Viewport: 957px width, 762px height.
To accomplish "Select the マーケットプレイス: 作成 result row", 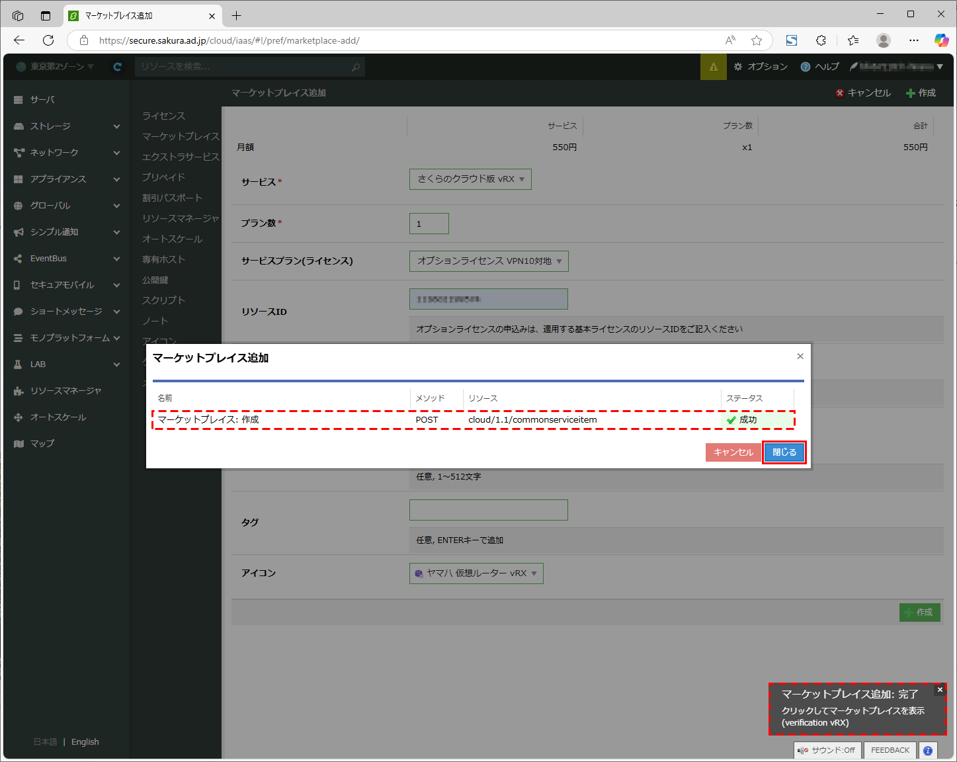I will coord(474,420).
